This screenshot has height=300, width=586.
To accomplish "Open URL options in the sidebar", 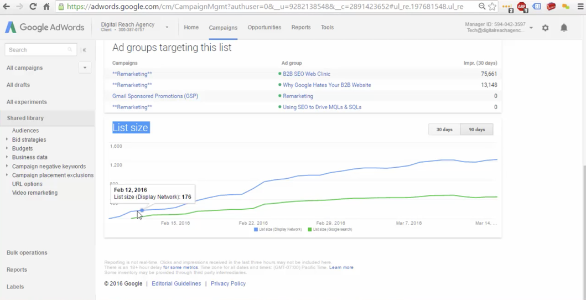I will click(x=27, y=184).
